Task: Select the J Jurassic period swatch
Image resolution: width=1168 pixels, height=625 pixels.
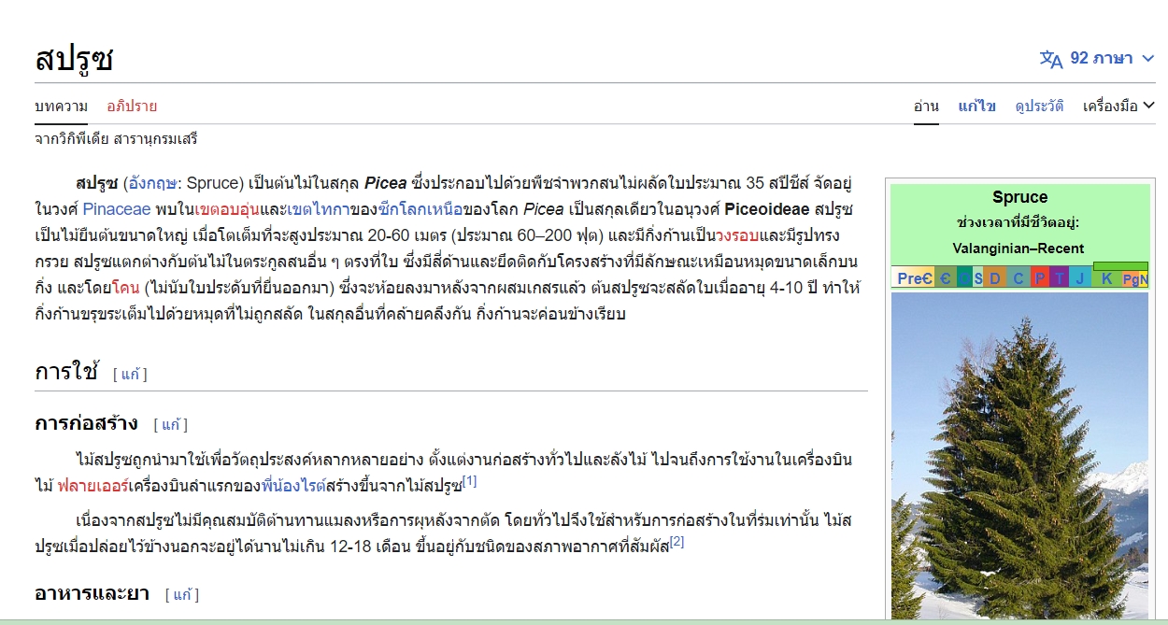Action: pyautogui.click(x=1079, y=278)
